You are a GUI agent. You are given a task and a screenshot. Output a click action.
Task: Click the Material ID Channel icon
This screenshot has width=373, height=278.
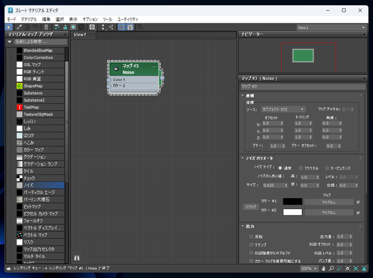(92, 27)
